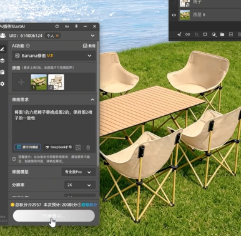Open the settings gear sidebar tab
Viewport: 241px width, 236px height.
(2, 84)
